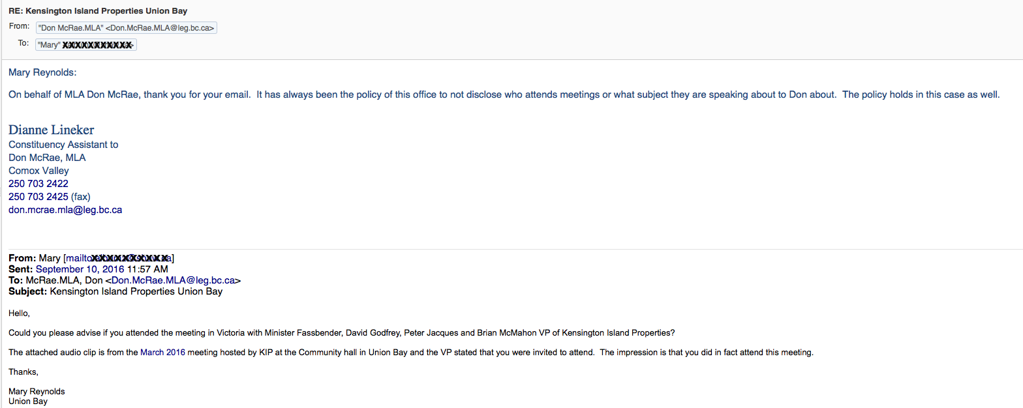Click the fax number 250 703 2425

[x=38, y=197]
